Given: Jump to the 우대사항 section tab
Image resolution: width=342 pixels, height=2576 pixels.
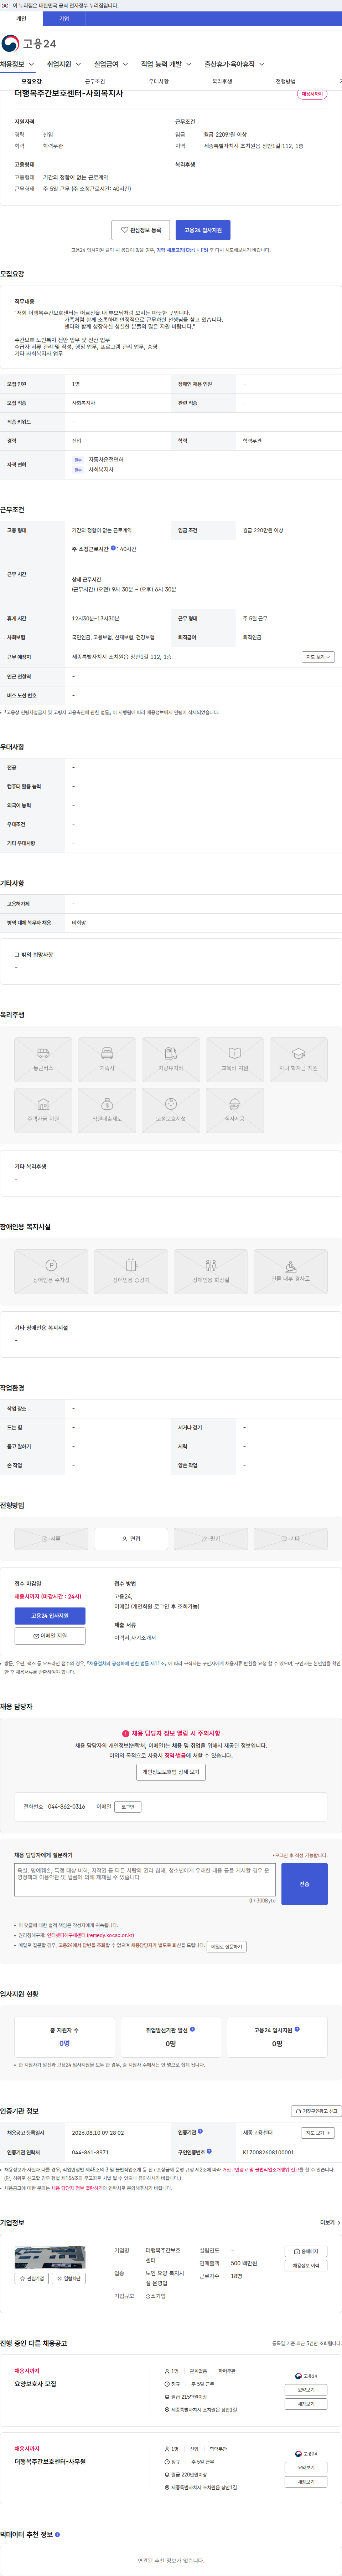Looking at the screenshot, I should 159,82.
